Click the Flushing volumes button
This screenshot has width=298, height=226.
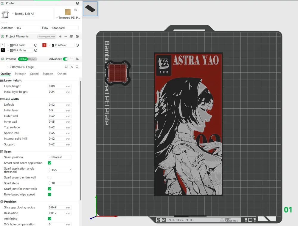coord(47,37)
